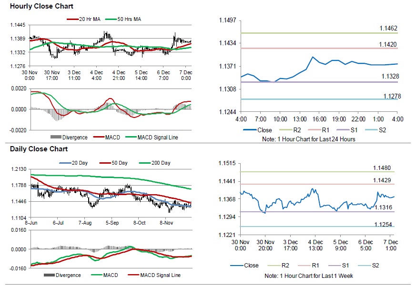Select the 1.1462 R2 resistance label
Screen dimensions: 416x286
[388, 29]
